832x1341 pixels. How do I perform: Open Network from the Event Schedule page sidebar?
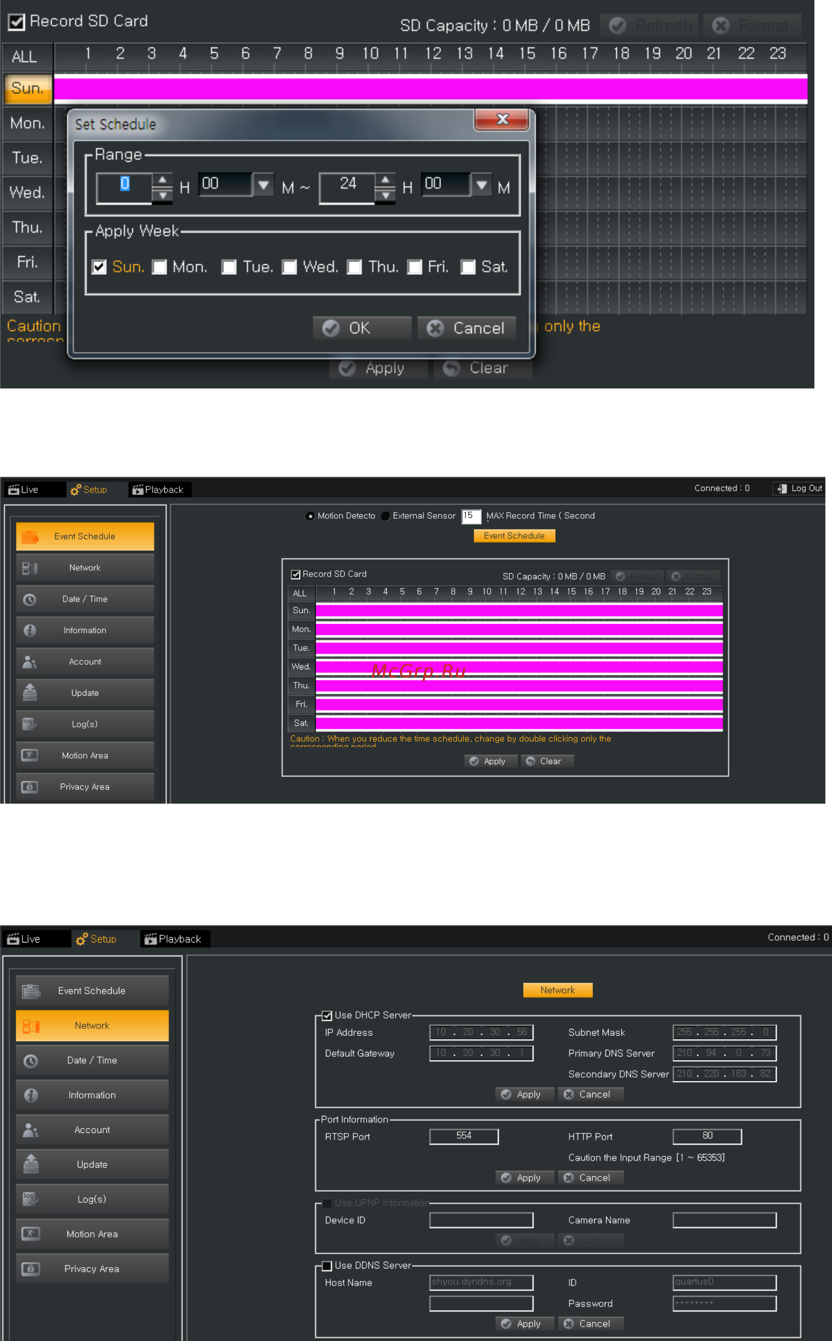85,567
